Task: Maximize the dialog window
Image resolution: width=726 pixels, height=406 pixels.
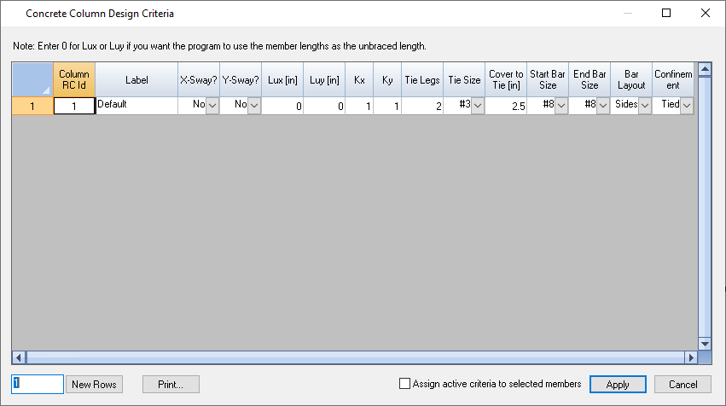Action: (666, 13)
